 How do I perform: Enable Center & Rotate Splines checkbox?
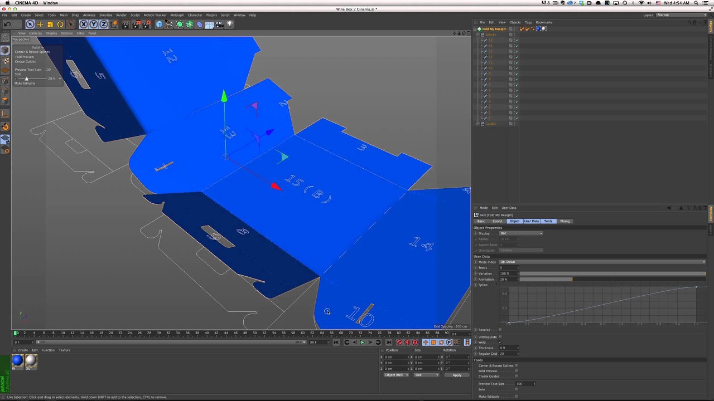click(517, 366)
